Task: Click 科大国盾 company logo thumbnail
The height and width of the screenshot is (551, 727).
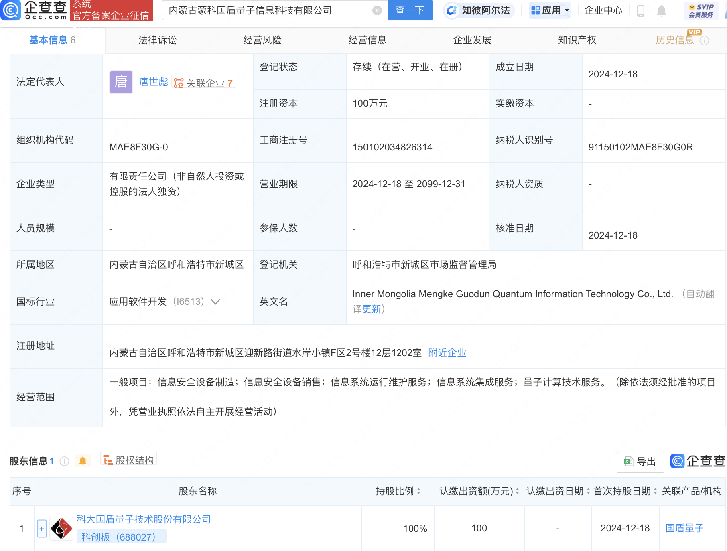Action: pos(61,529)
